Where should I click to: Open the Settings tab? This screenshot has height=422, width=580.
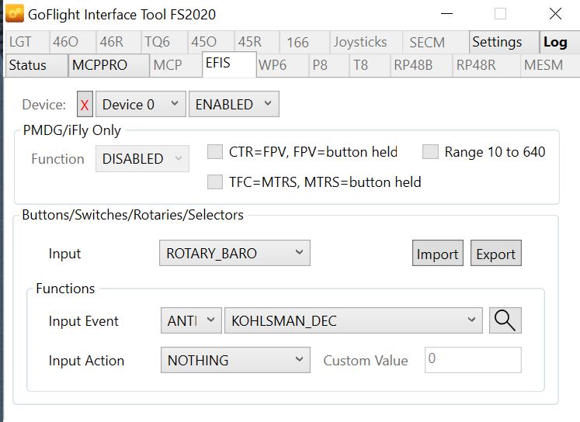click(497, 42)
